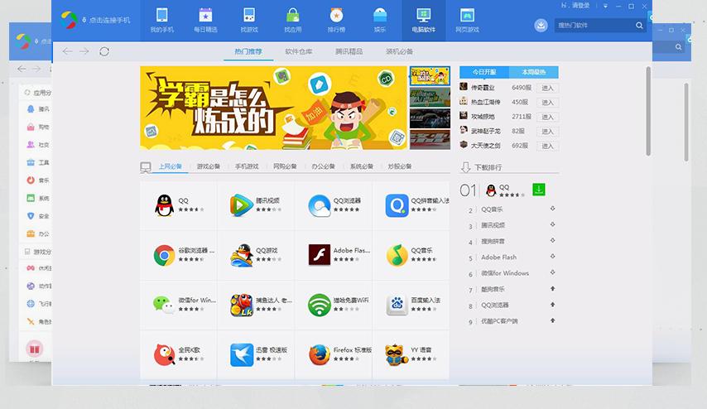Open 优酷PC客户端 in download ranking
The width and height of the screenshot is (707, 409).
pyautogui.click(x=499, y=321)
